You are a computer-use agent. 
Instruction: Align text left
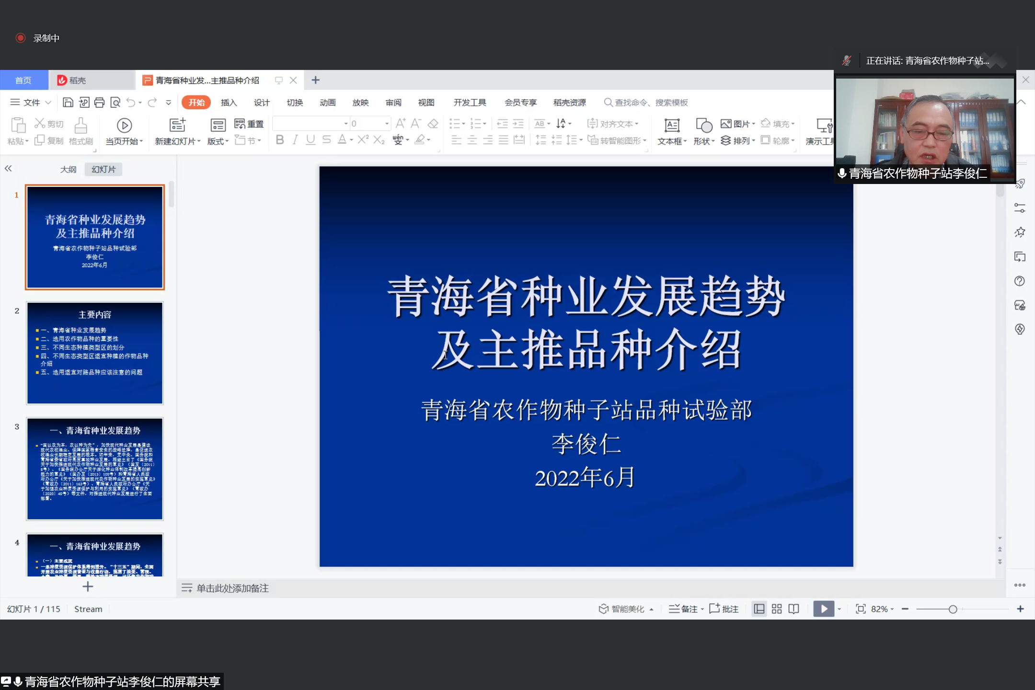coord(456,140)
